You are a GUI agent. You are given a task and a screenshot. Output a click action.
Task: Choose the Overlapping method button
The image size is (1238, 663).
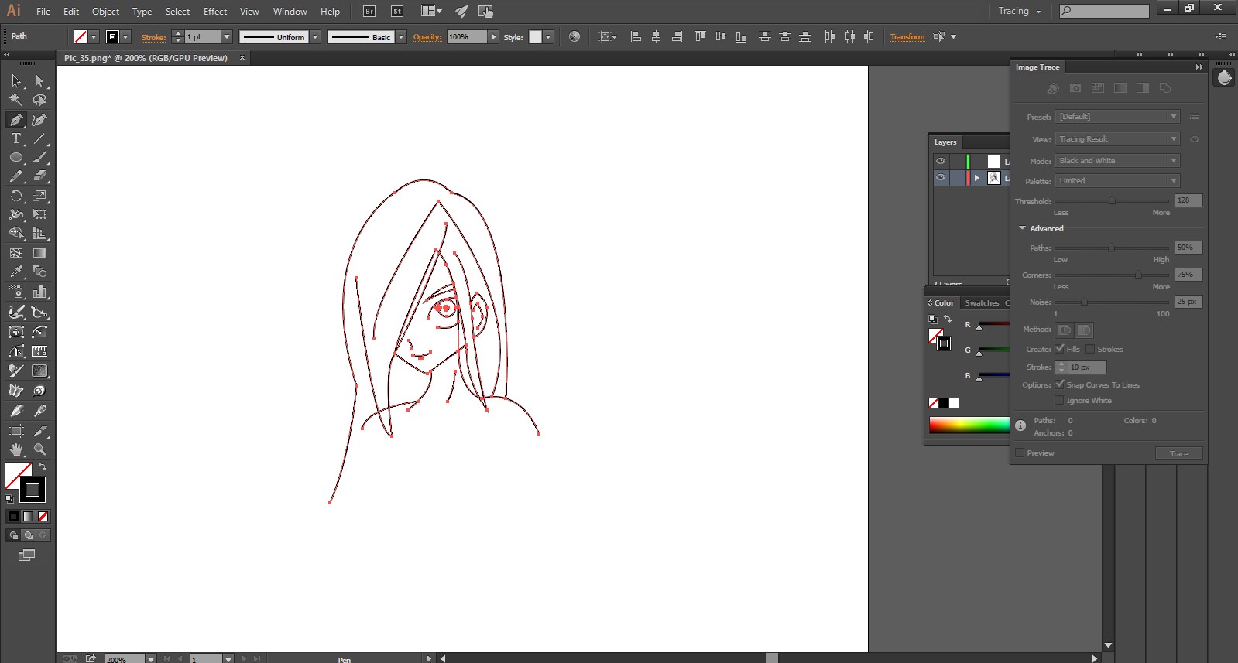click(1084, 330)
